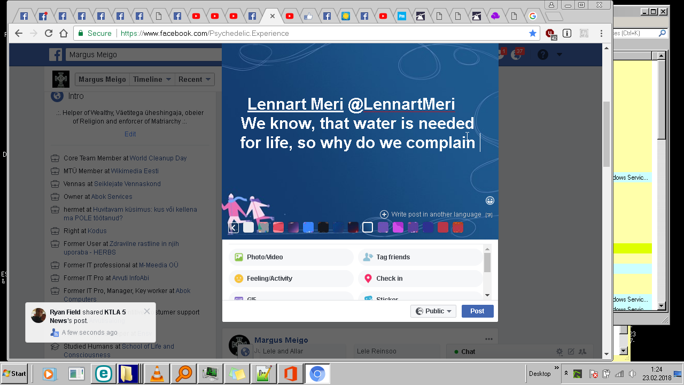Publish the post with the Post button
The width and height of the screenshot is (684, 385).
pos(477,311)
